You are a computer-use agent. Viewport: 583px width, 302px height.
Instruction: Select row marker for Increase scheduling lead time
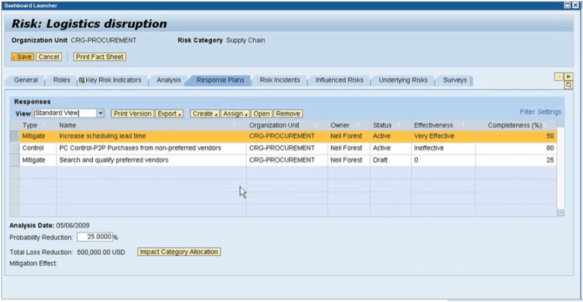(15, 136)
